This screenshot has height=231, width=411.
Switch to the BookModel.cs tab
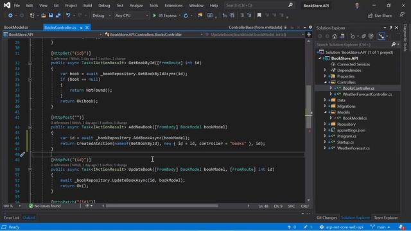pos(16,27)
